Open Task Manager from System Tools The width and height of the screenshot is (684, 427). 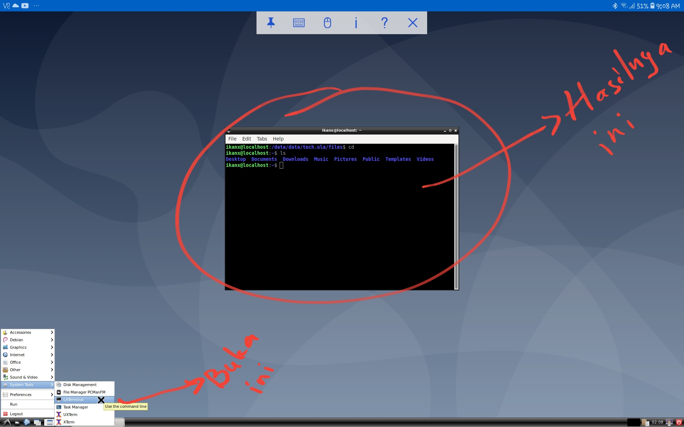[84, 407]
